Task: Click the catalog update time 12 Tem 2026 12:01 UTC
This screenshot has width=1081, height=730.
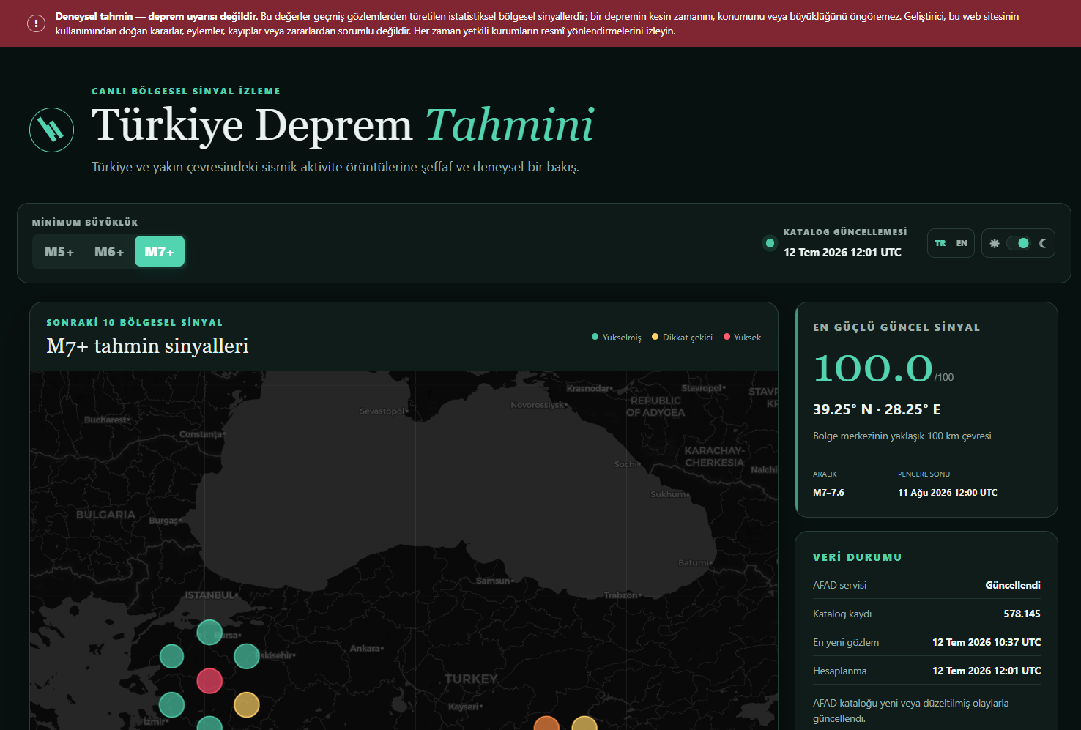Action: pyautogui.click(x=842, y=252)
